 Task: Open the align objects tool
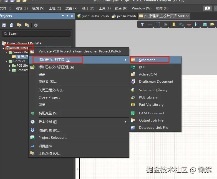coord(165,24)
